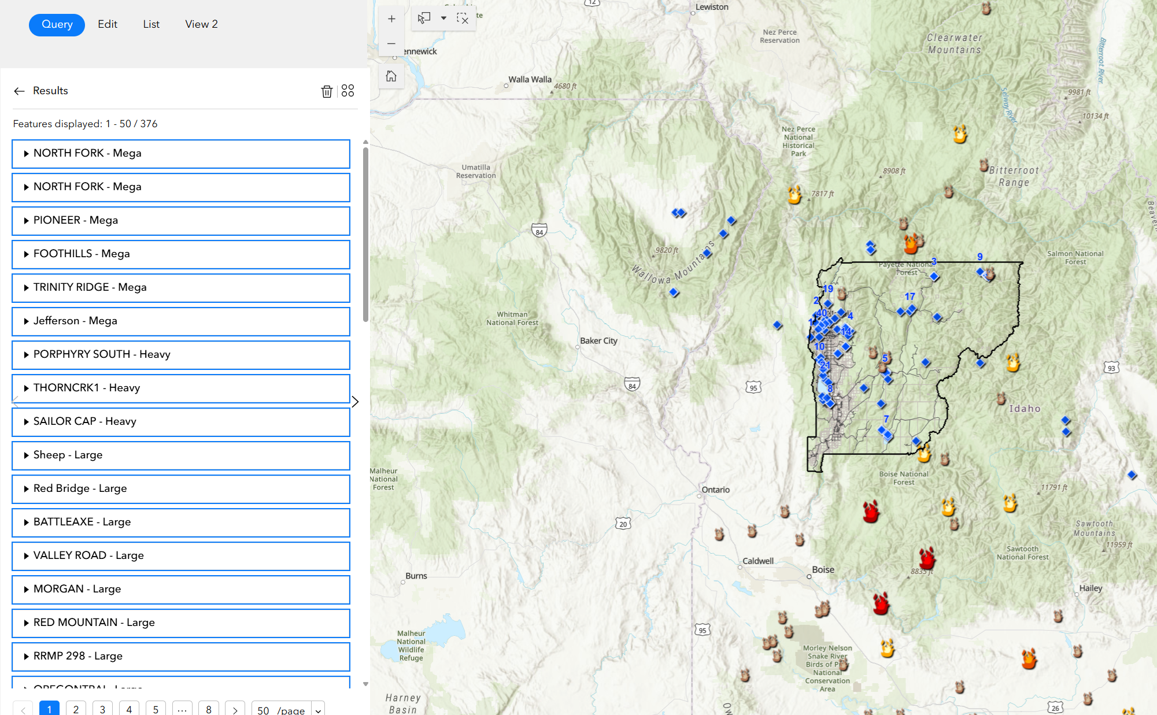This screenshot has height=715, width=1157.
Task: Click red flame icon above 8835 ft label
Action: (927, 558)
